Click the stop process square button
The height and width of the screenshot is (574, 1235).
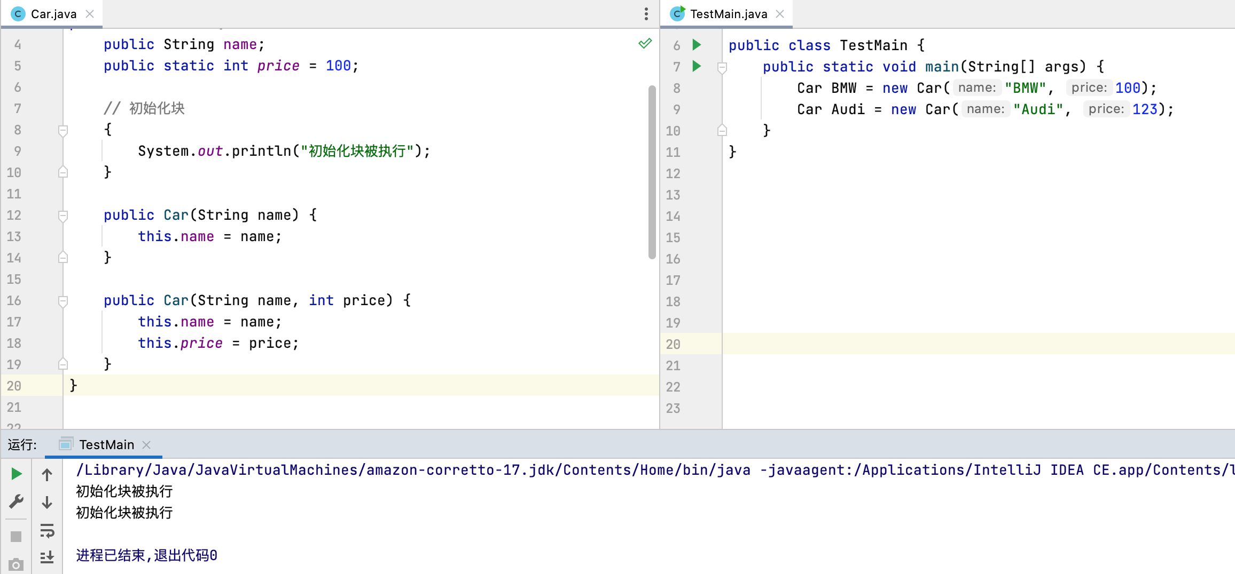17,536
